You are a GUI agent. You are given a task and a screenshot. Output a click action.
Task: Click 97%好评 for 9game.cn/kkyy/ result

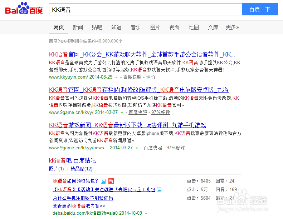pyautogui.click(x=160, y=113)
